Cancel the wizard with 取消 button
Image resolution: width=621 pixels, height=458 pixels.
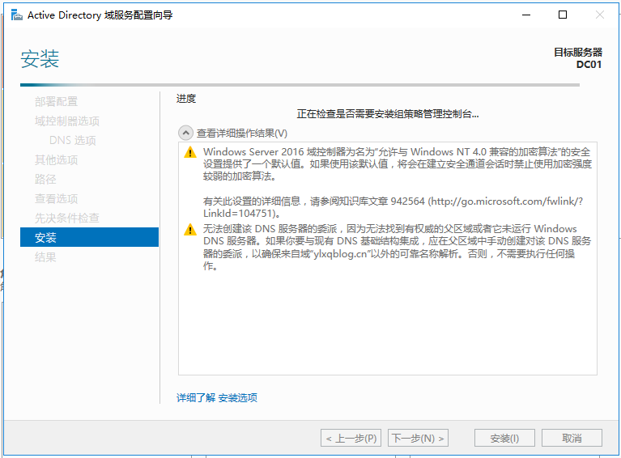(x=572, y=439)
